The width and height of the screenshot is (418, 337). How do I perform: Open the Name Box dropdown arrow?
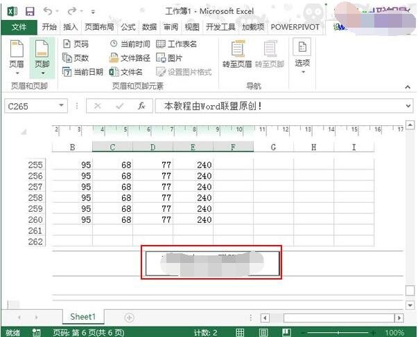(x=61, y=106)
